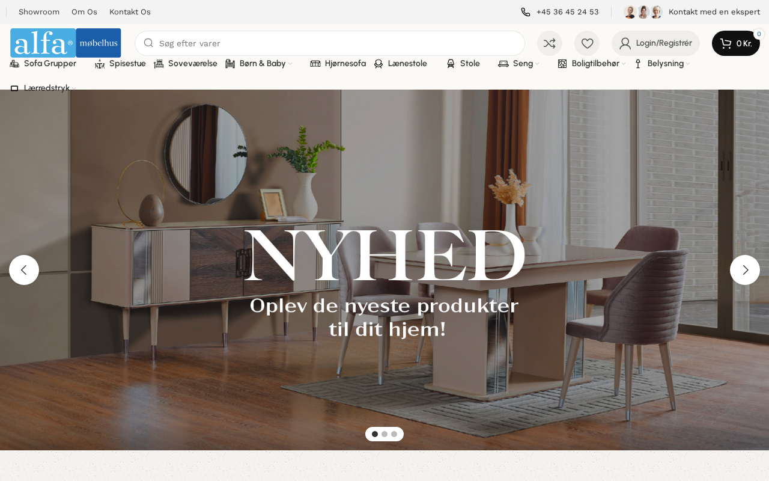Viewport: 769px width, 481px height.
Task: Click the Kontakt med en ekspert link
Action: pyautogui.click(x=714, y=12)
